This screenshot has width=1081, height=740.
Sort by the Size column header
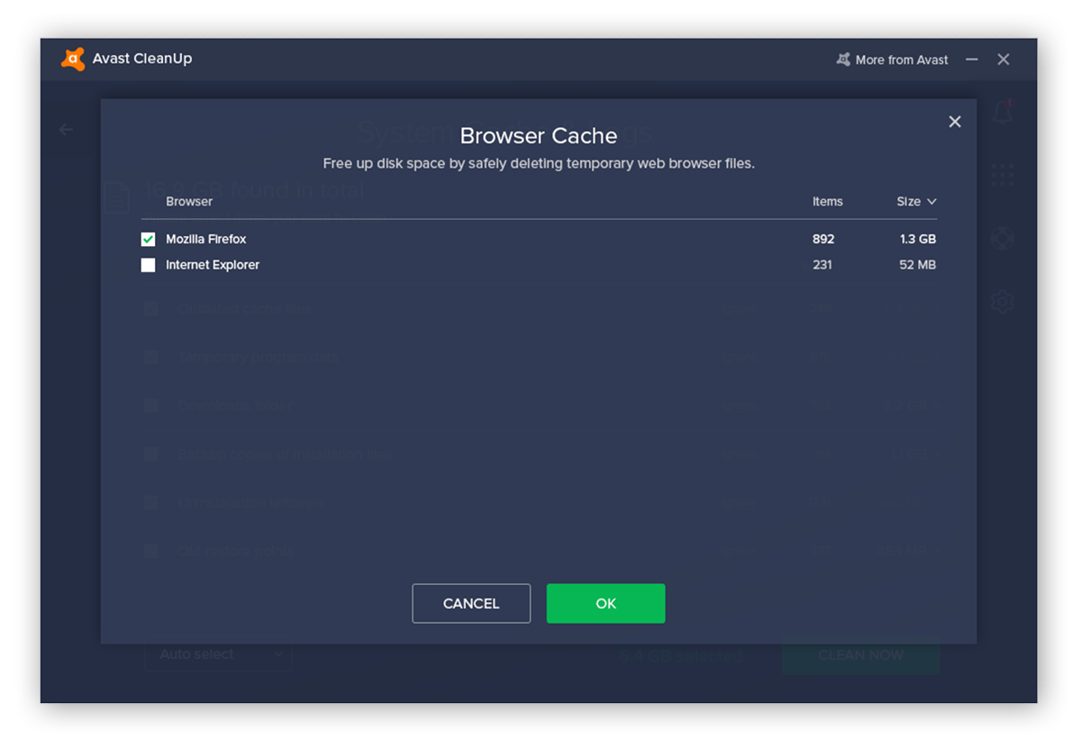(x=909, y=202)
